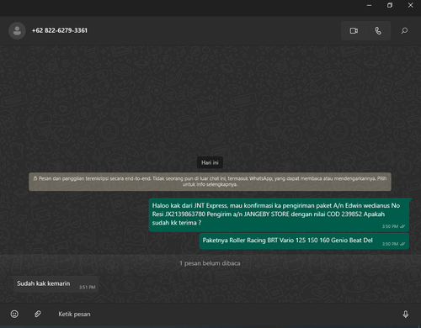The image size is (421, 328).
Task: Minimize the WhatsApp window
Action: tap(369, 5)
